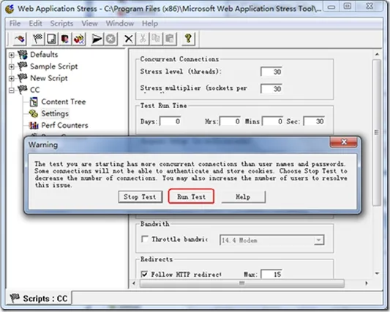This screenshot has height=312, width=390.
Task: Click the grayed stop test circle icon
Action: pos(110,39)
